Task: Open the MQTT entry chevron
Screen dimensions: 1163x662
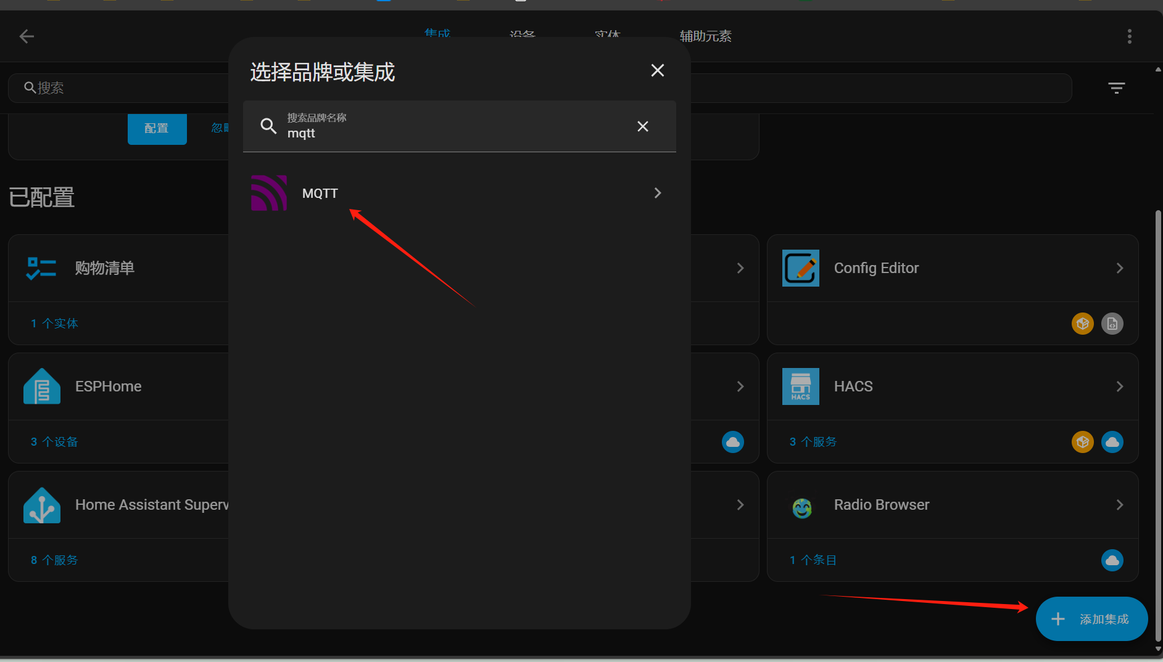Action: point(658,193)
